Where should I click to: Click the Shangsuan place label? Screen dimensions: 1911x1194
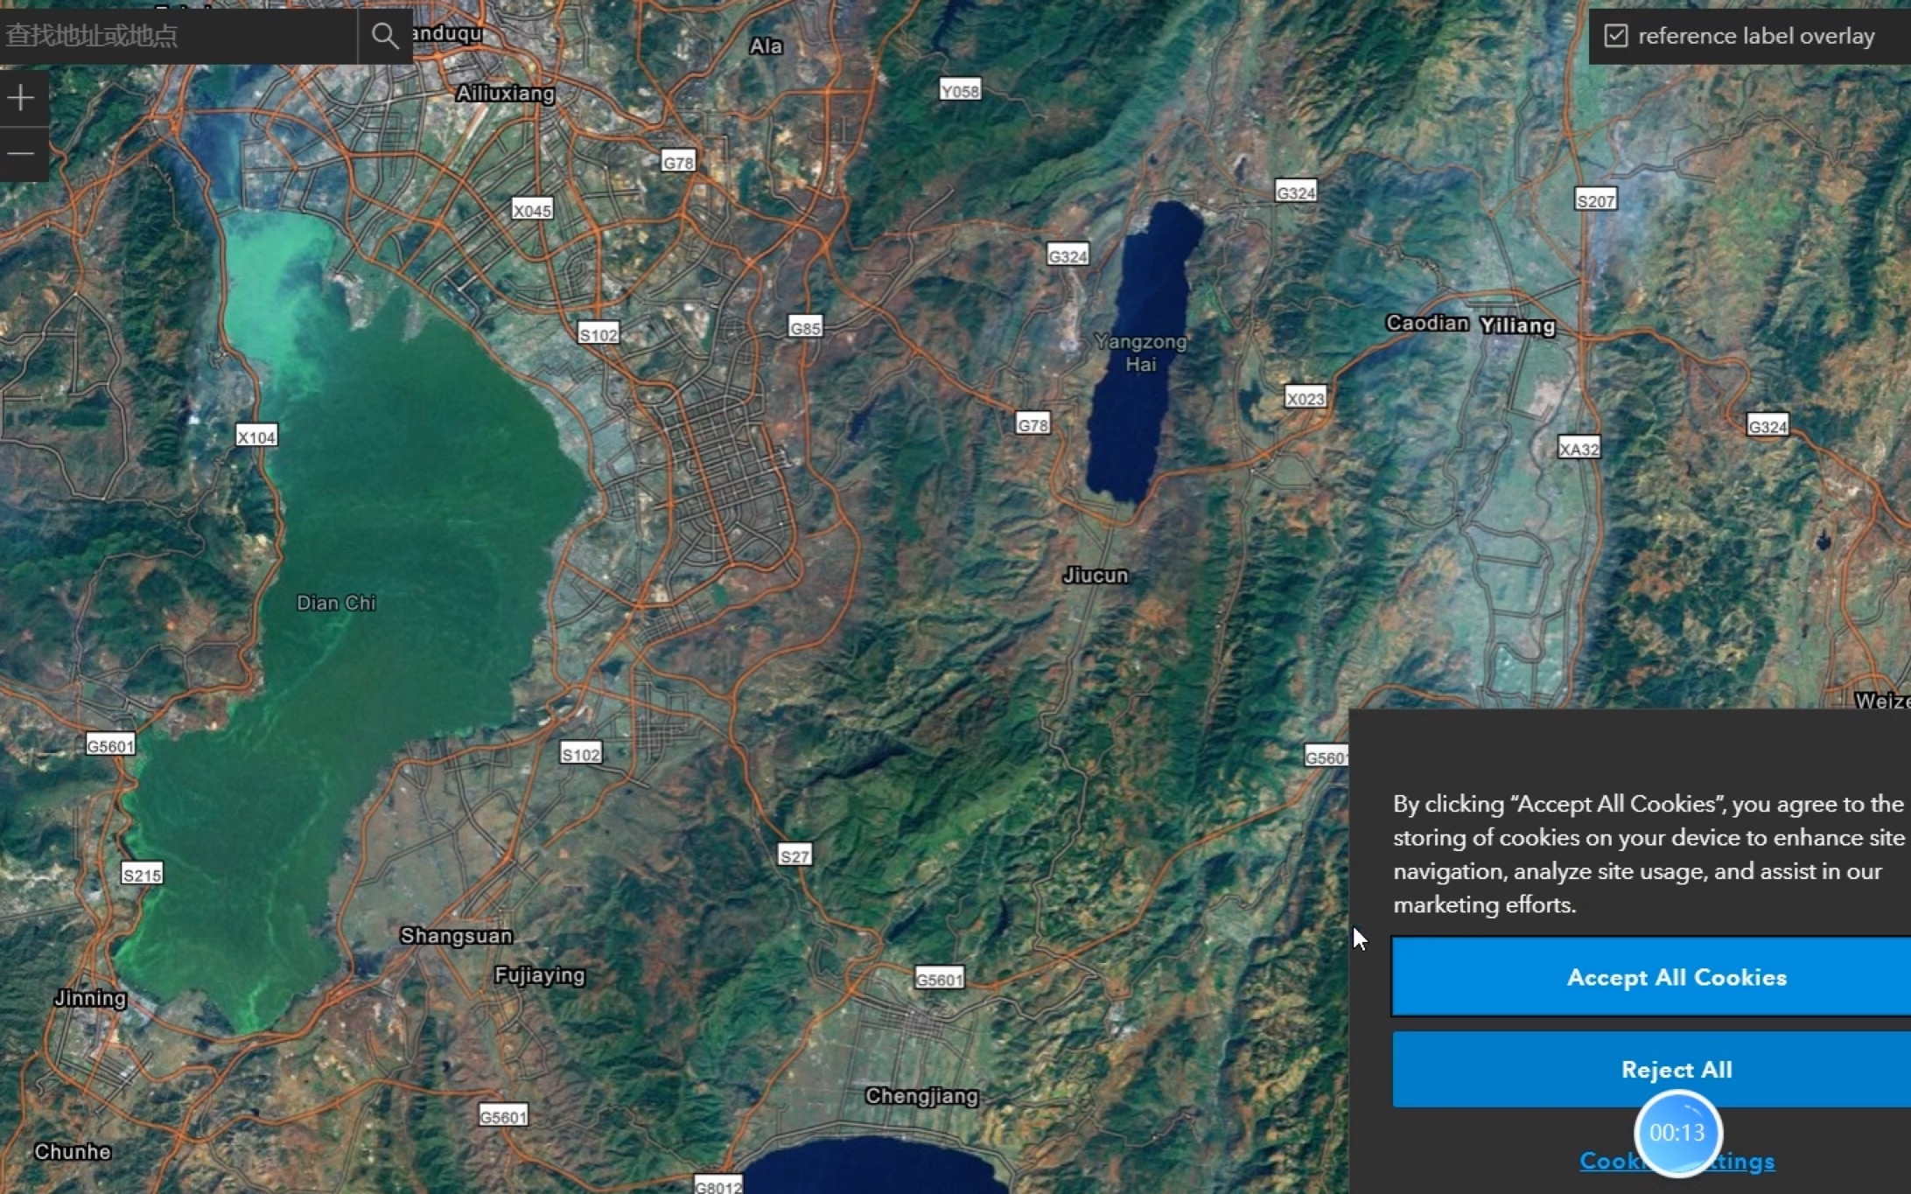tap(456, 936)
